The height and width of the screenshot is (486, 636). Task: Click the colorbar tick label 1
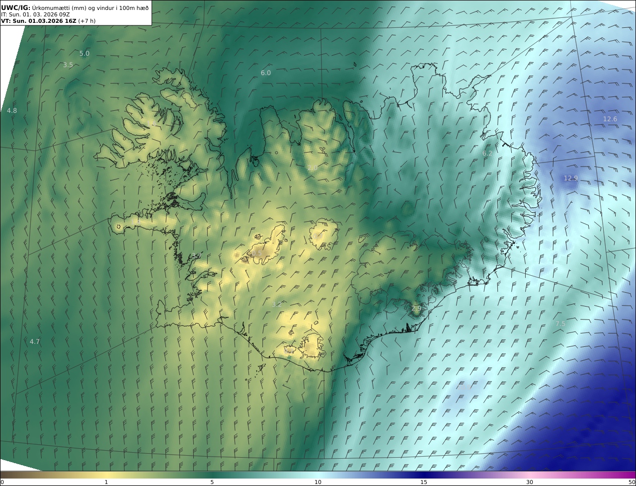click(x=106, y=482)
